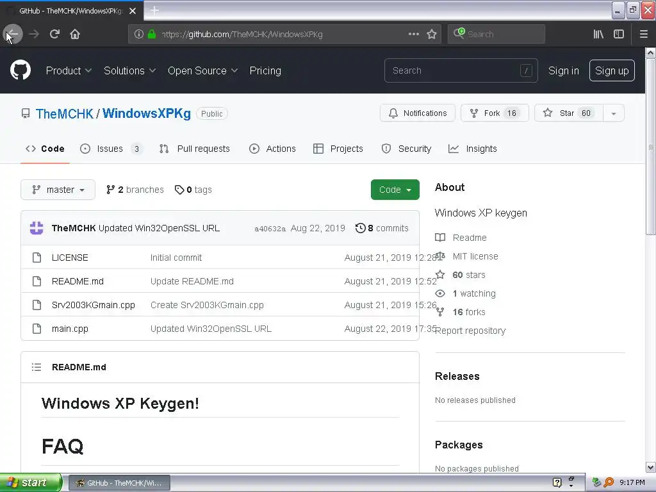
Task: Click the system clock showing 9:17 PM
Action: click(632, 482)
